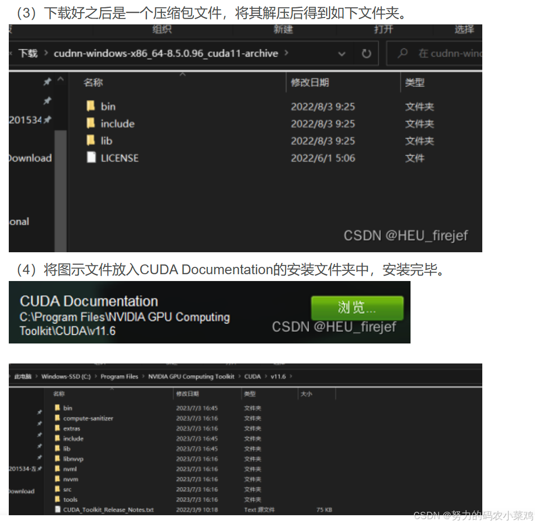Click the search box in cudnn window
This screenshot has width=535, height=524.
434,53
